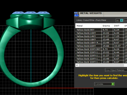Sort by the Metal column header

click(x=88, y=26)
